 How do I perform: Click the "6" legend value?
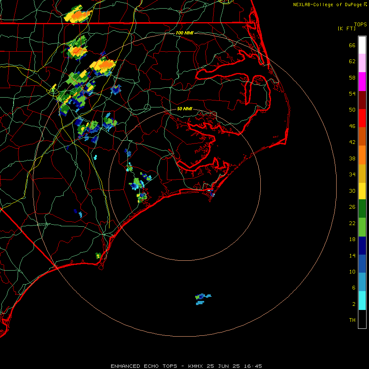click(354, 288)
